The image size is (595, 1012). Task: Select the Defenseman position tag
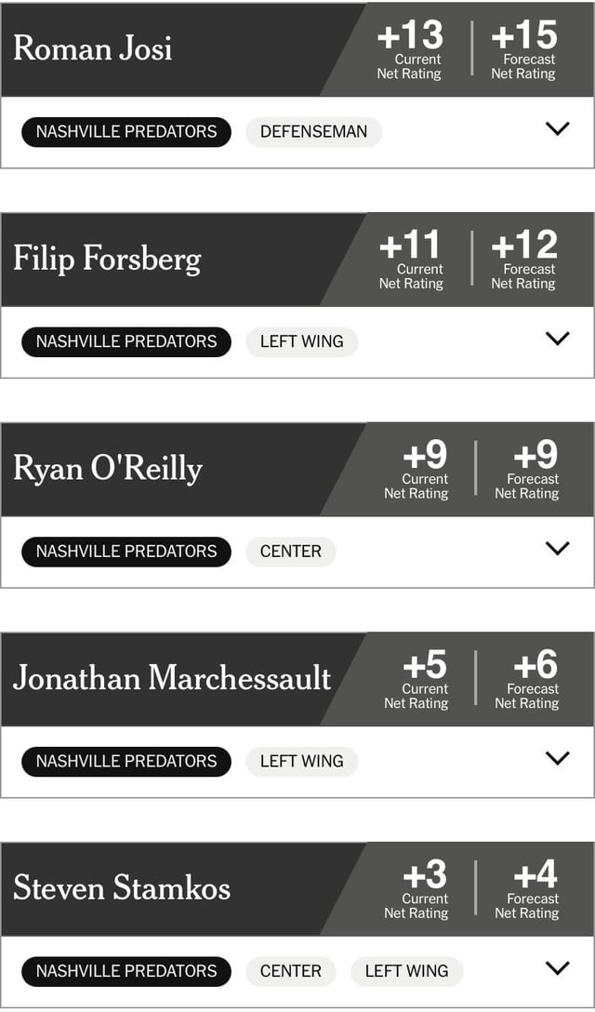tap(313, 132)
